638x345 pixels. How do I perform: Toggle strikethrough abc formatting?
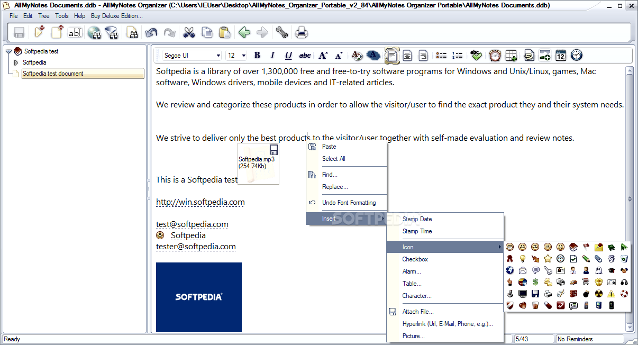[x=305, y=55]
